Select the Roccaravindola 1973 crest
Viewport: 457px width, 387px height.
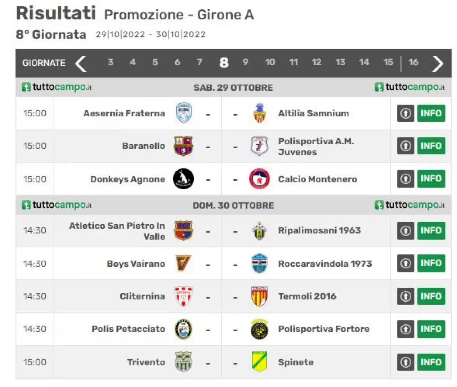tap(259, 263)
